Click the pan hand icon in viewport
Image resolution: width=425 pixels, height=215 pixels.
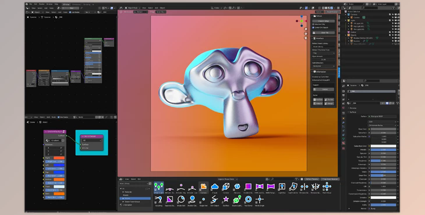click(306, 34)
